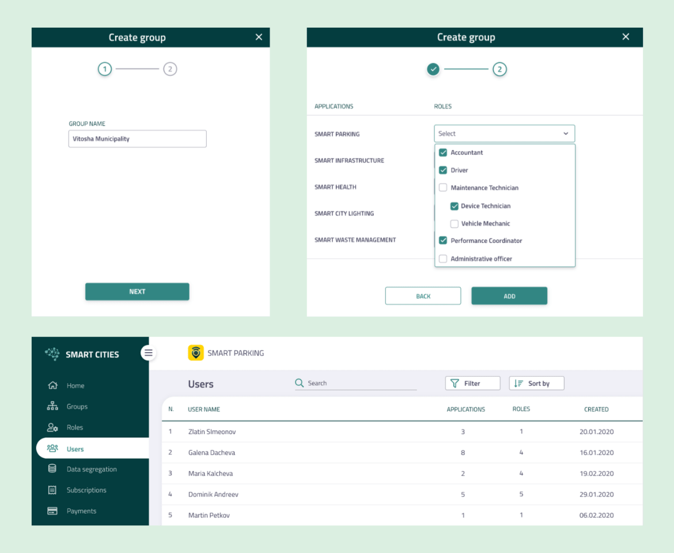Click the Subscriptions receipt icon
674x553 pixels.
click(x=52, y=490)
